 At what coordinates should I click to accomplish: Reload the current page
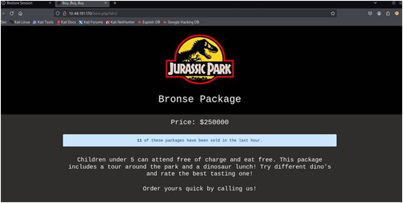coord(12,13)
